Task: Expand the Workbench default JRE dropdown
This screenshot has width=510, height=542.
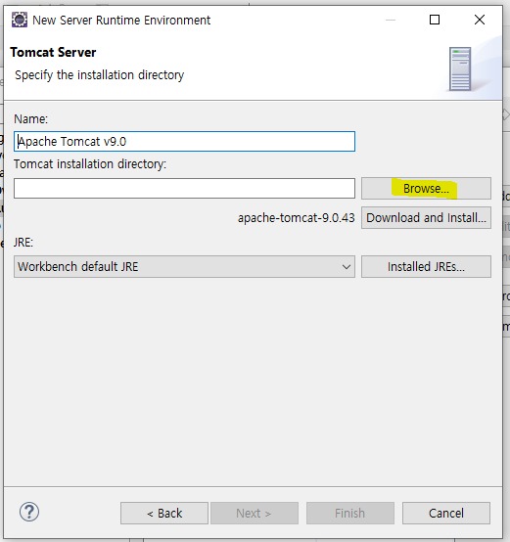Action: (184, 266)
